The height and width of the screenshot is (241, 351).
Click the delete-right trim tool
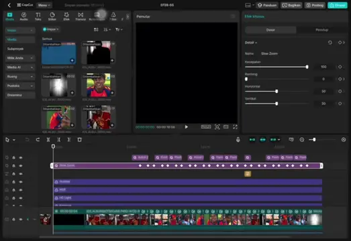[x=69, y=140]
